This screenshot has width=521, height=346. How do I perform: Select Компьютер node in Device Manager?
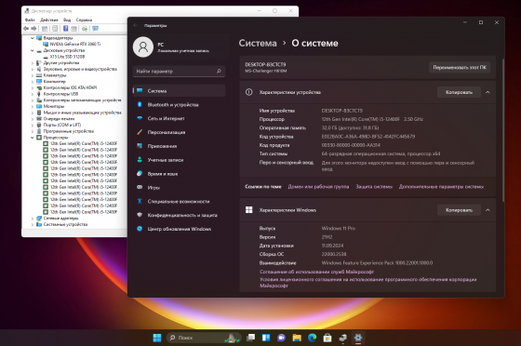pyautogui.click(x=55, y=81)
